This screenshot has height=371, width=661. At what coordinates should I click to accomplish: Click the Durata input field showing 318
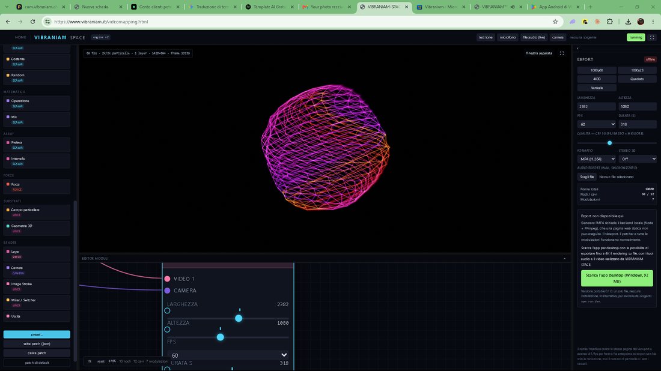pos(638,124)
